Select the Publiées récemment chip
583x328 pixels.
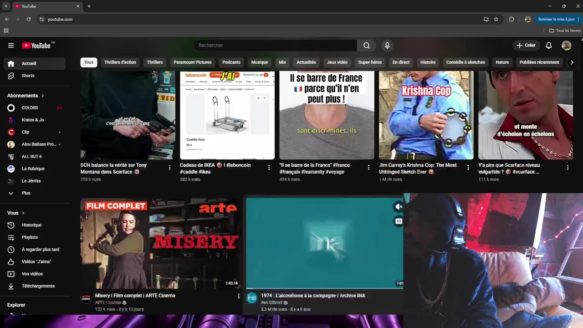click(539, 62)
